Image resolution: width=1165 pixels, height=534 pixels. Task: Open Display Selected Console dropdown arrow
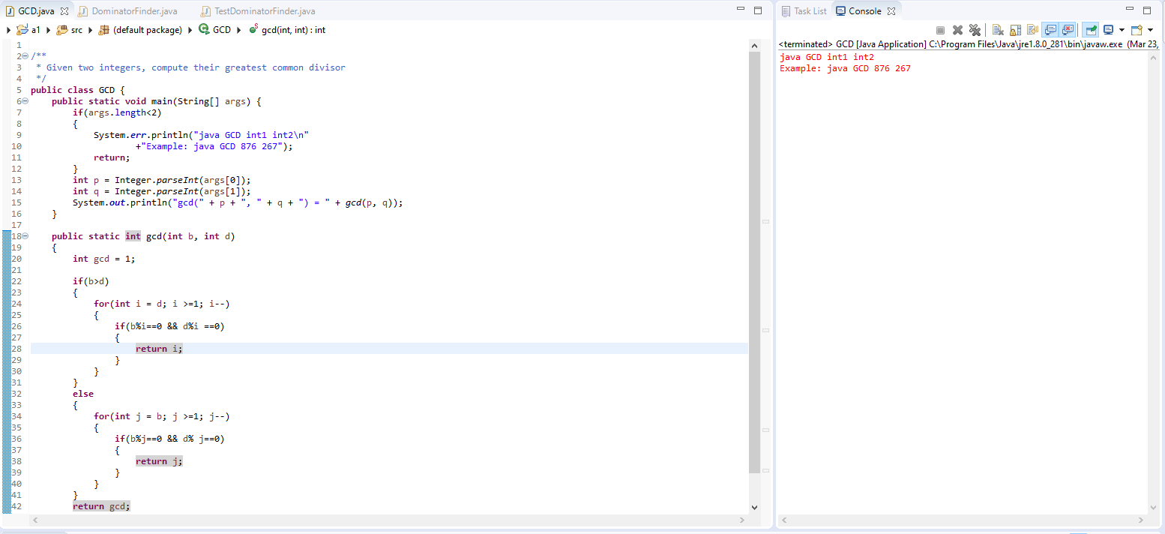1122,30
